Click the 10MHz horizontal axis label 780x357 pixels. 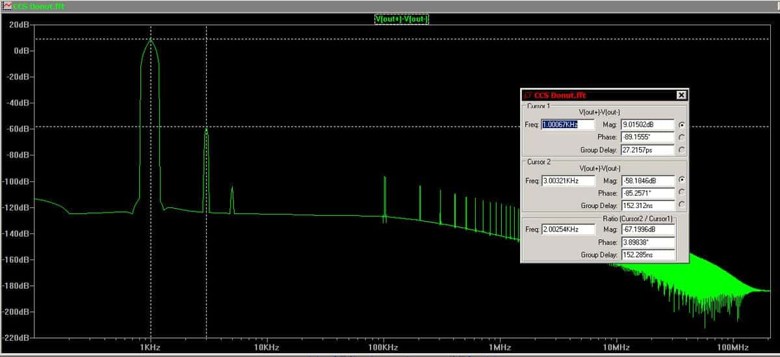tap(616, 347)
